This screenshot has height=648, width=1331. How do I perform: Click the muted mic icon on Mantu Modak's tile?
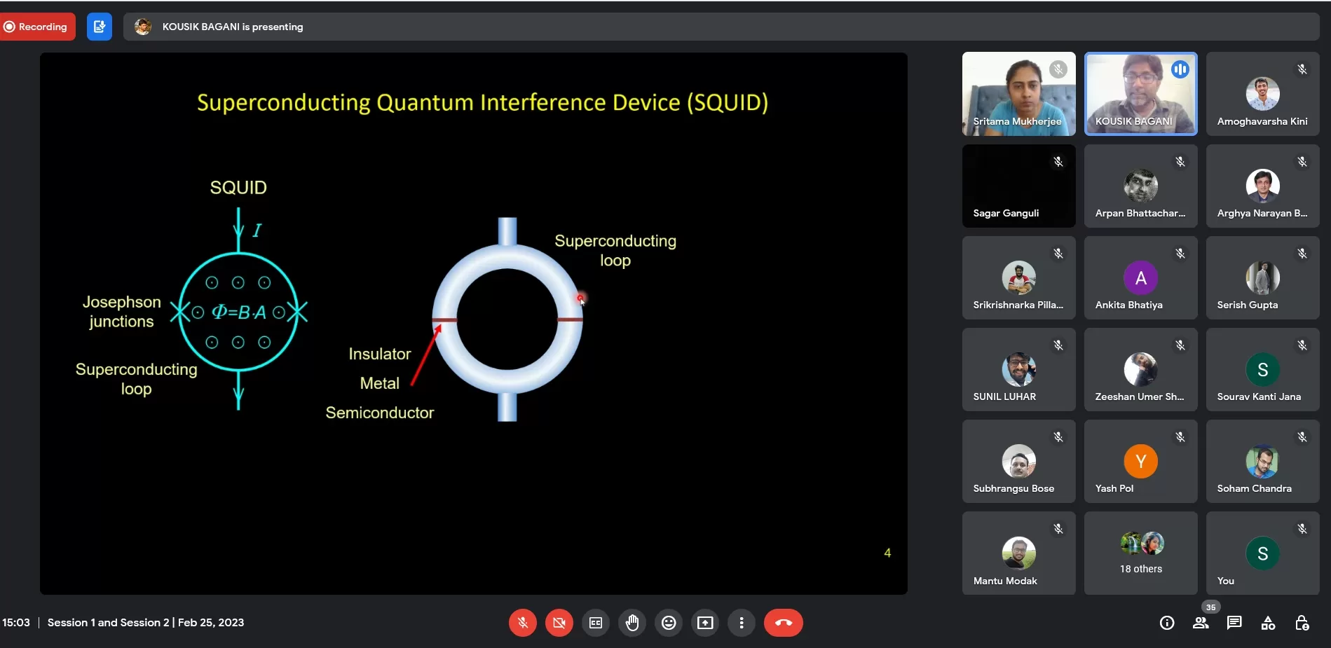click(1058, 529)
